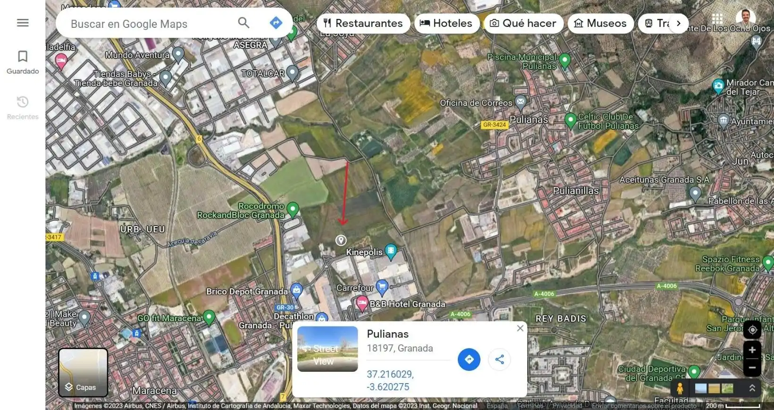Select the Museos chip

(600, 23)
